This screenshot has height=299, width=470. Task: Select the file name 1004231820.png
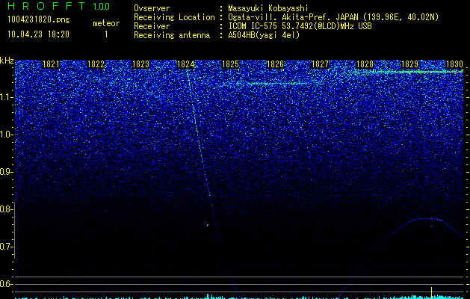[x=39, y=19]
